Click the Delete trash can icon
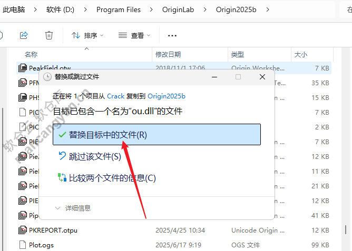The height and width of the screenshot is (251, 352). click(x=49, y=35)
